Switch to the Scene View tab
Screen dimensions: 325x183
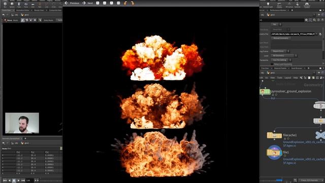(7, 10)
